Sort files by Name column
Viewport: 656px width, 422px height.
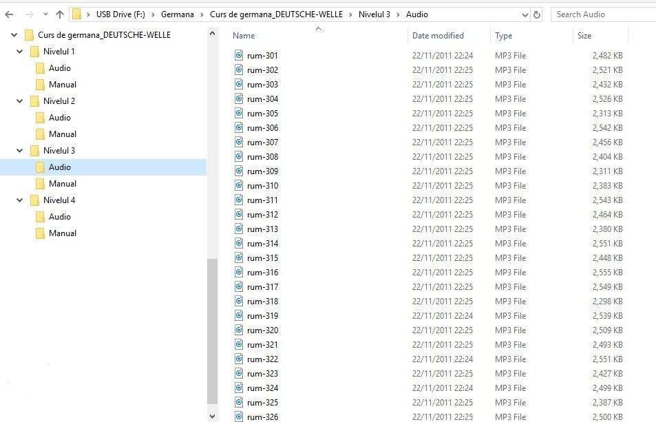(318, 36)
